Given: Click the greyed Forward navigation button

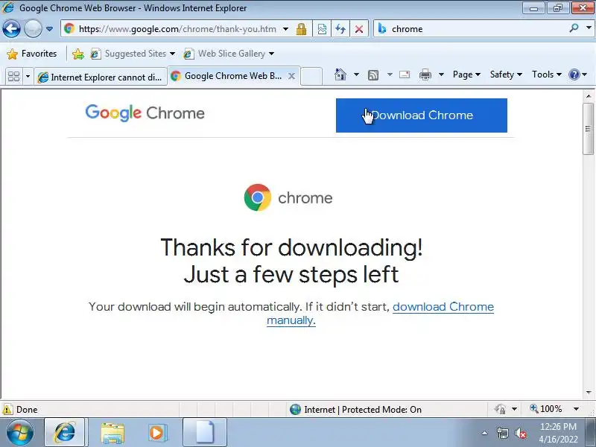Looking at the screenshot, I should [x=33, y=28].
